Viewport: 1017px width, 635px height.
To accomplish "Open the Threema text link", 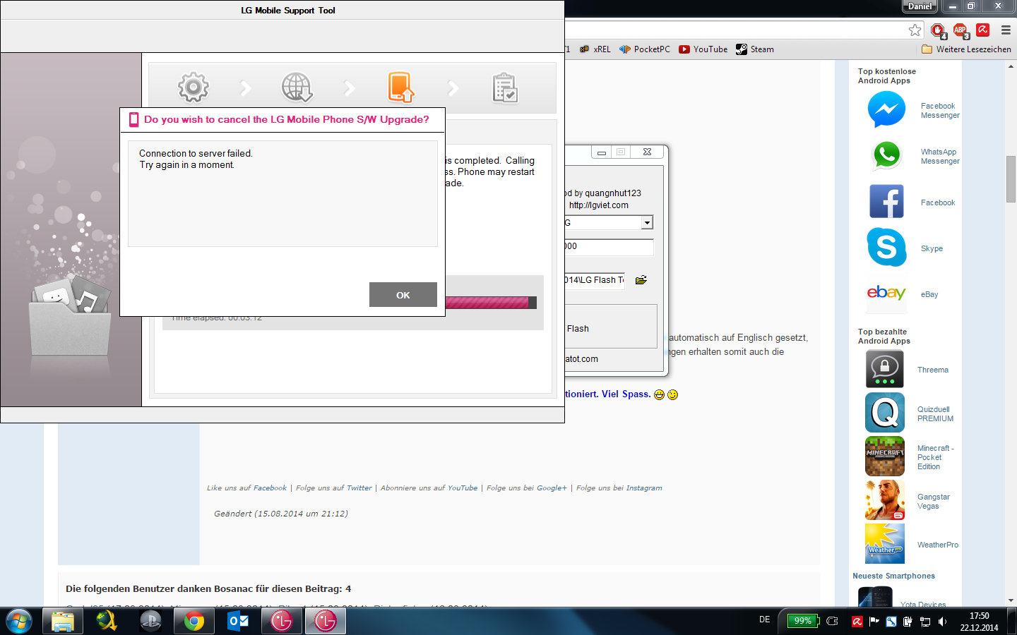I will 933,370.
